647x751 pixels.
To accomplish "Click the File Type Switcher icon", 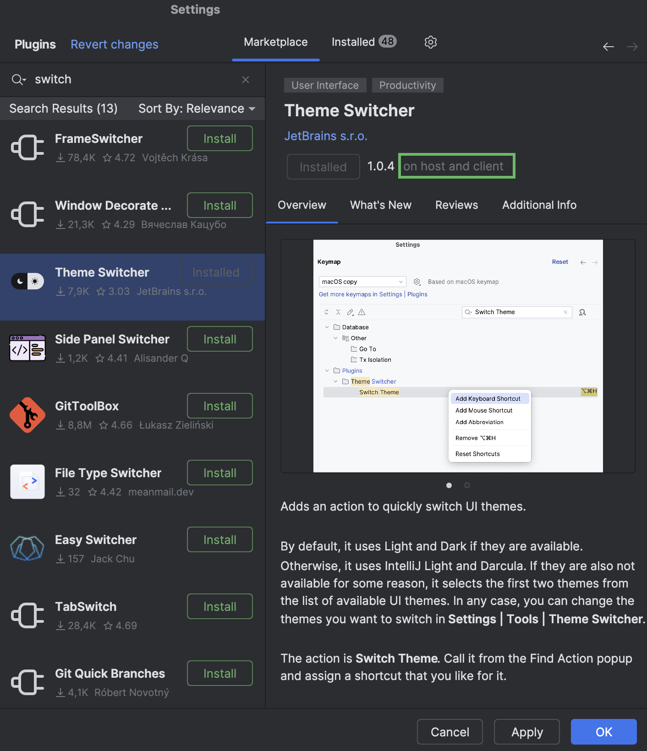I will pos(27,482).
